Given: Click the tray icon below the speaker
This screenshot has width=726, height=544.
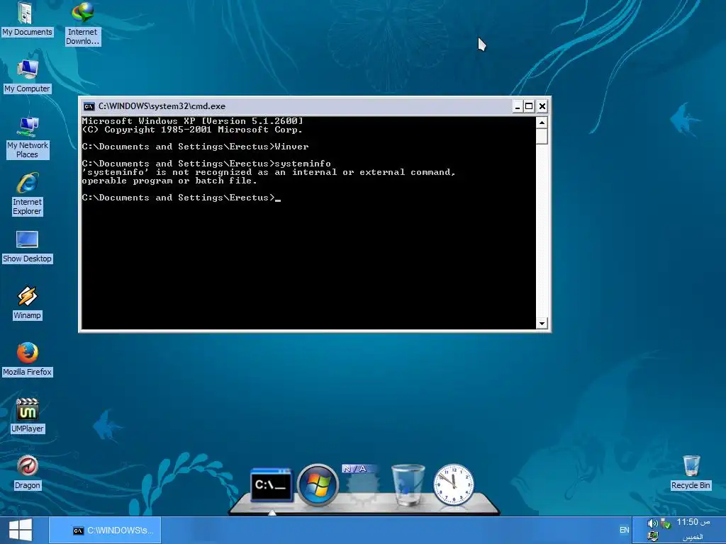Looking at the screenshot, I should pos(653,537).
